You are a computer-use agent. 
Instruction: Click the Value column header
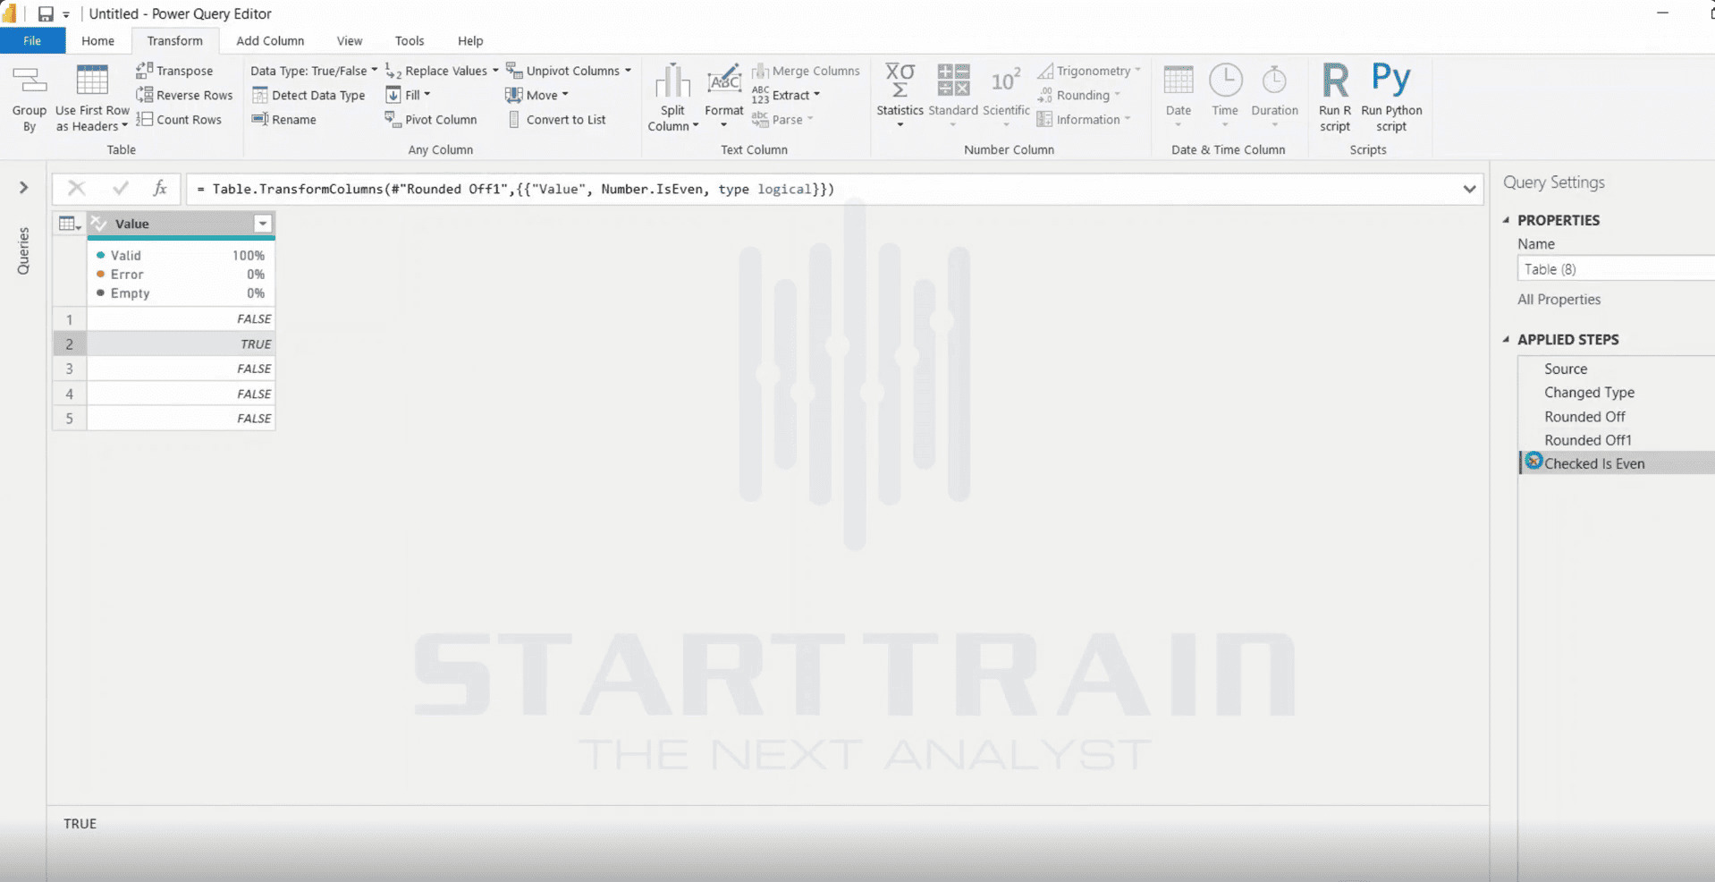(x=182, y=224)
